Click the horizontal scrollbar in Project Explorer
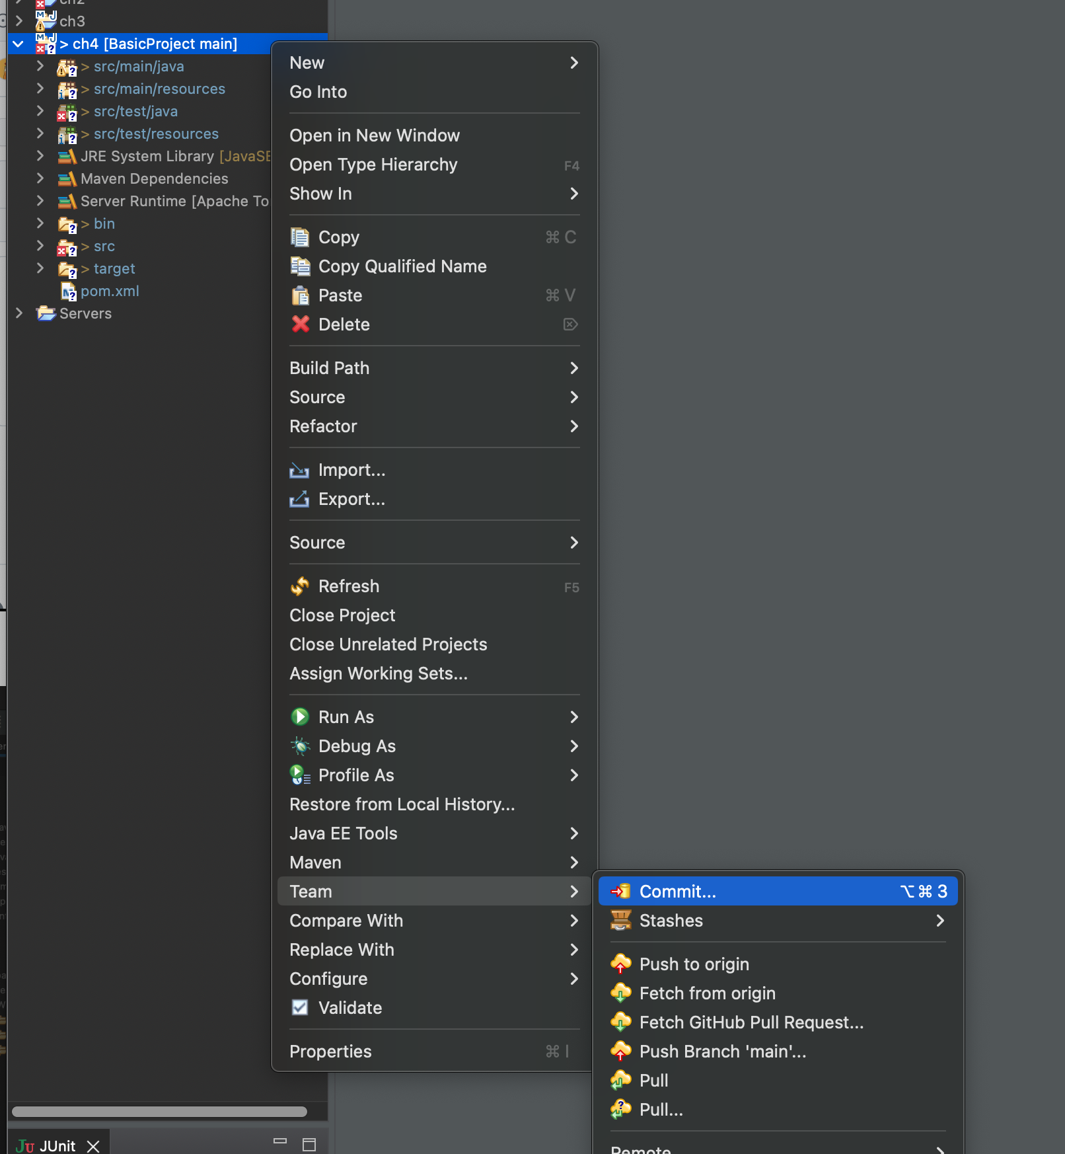1065x1154 pixels. tap(159, 1112)
